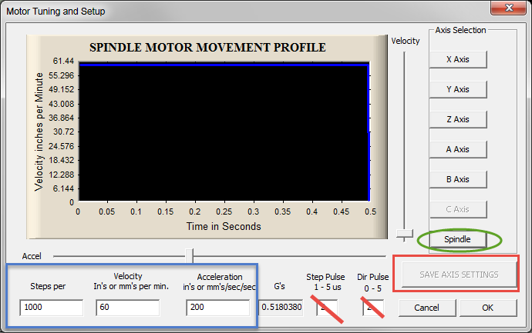Click the vertical Velocity slider handle
532x333 pixels.
click(405, 235)
